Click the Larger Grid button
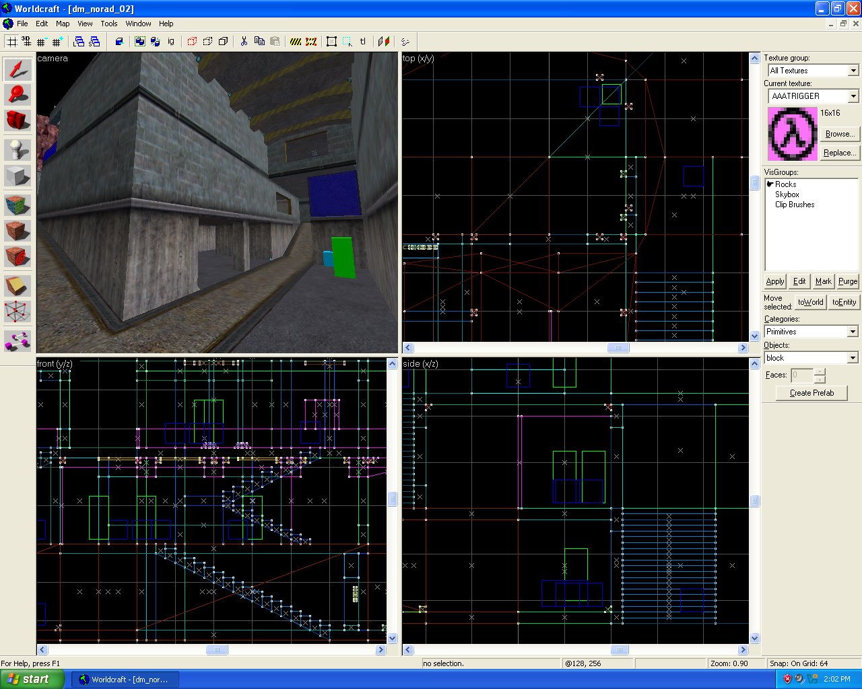This screenshot has width=862, height=689. click(57, 42)
